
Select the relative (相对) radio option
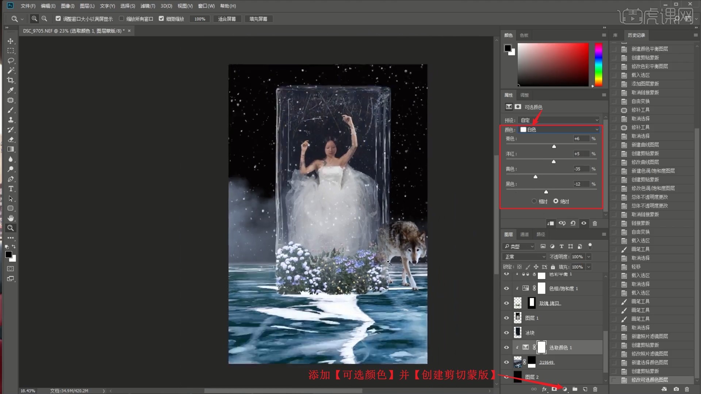coord(534,201)
